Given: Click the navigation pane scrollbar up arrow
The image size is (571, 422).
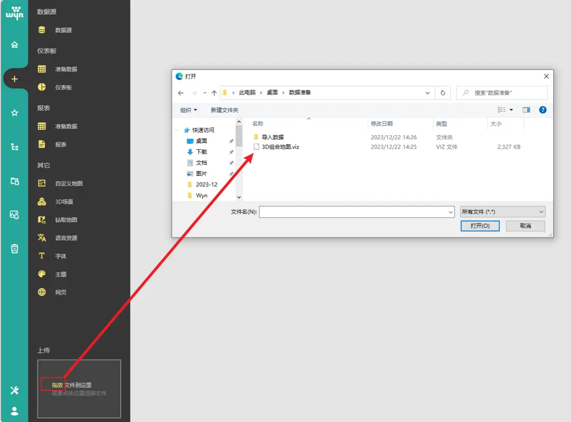Looking at the screenshot, I should coord(239,122).
